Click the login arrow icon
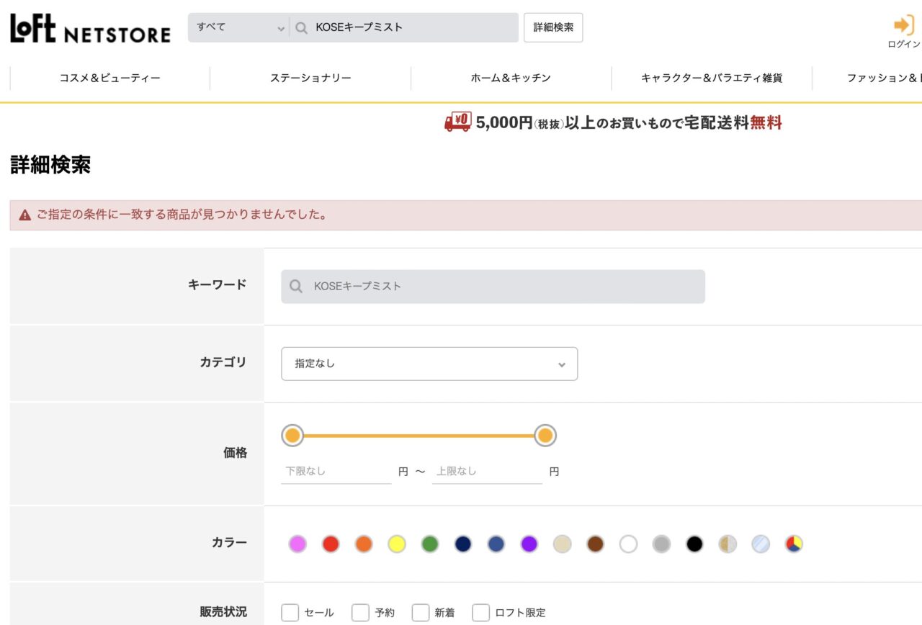 (x=903, y=25)
